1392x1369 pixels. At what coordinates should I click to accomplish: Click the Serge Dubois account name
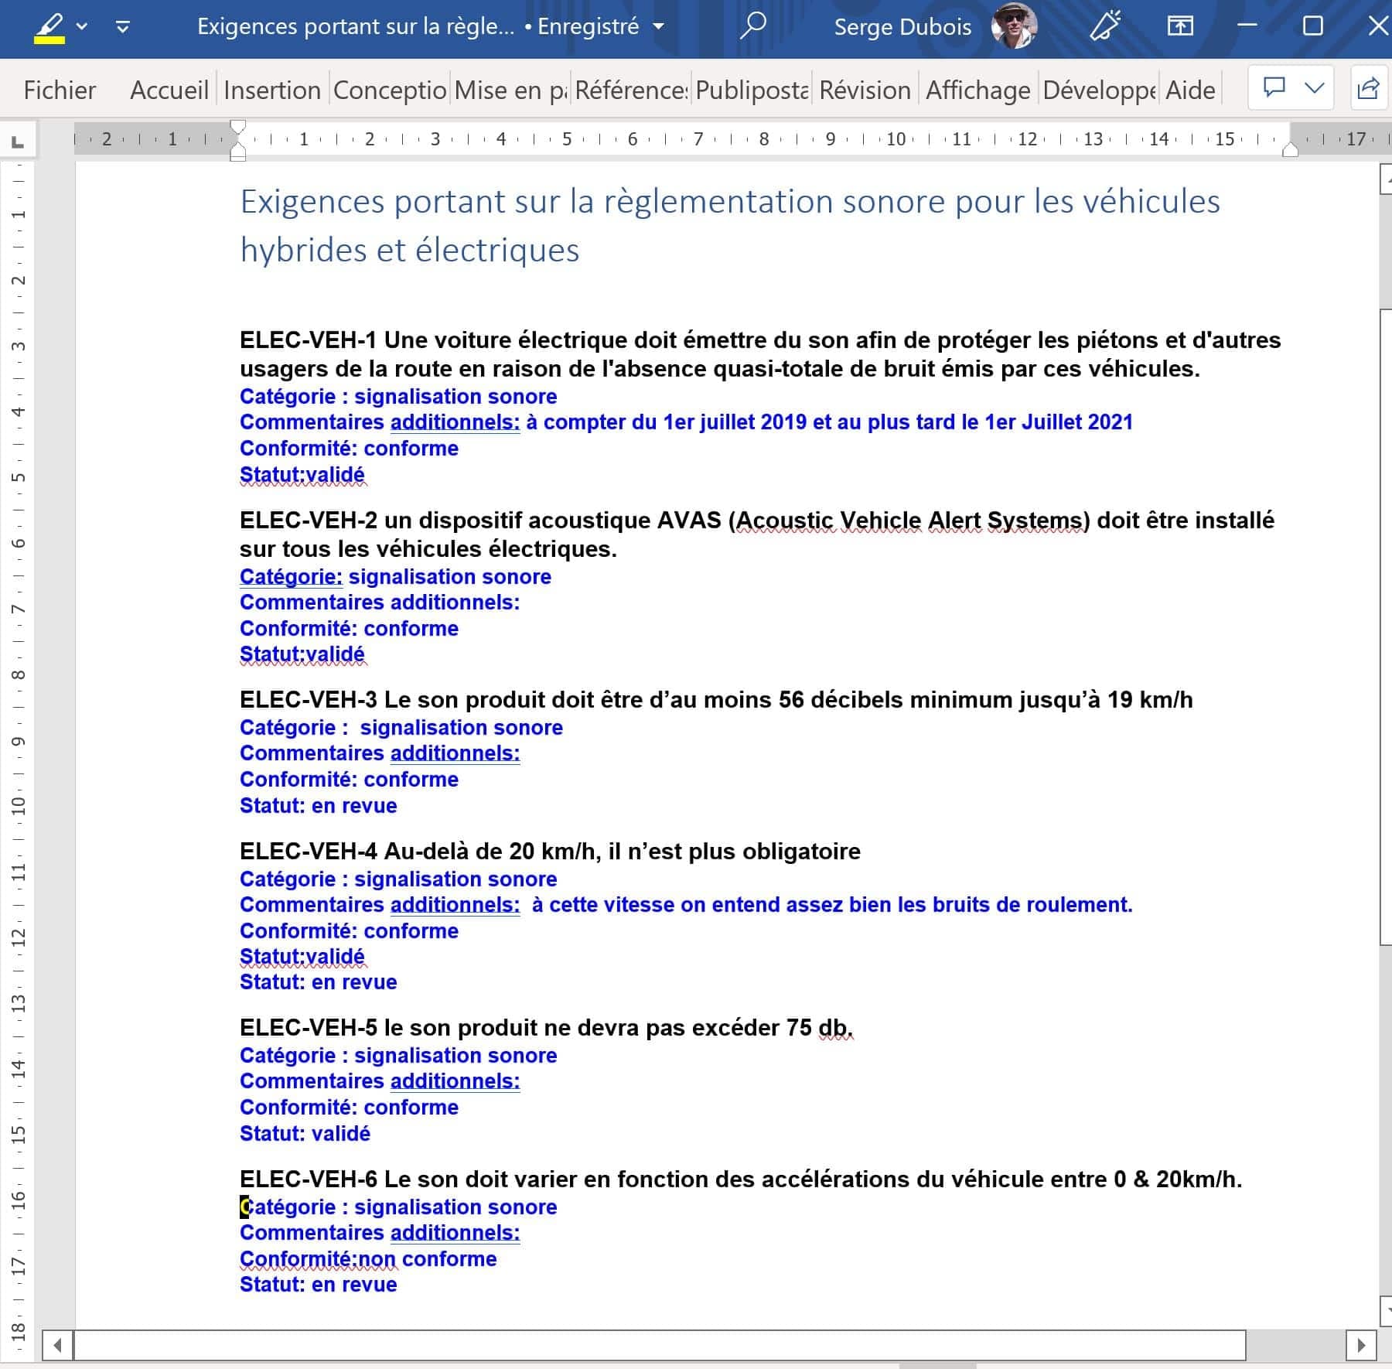point(902,27)
